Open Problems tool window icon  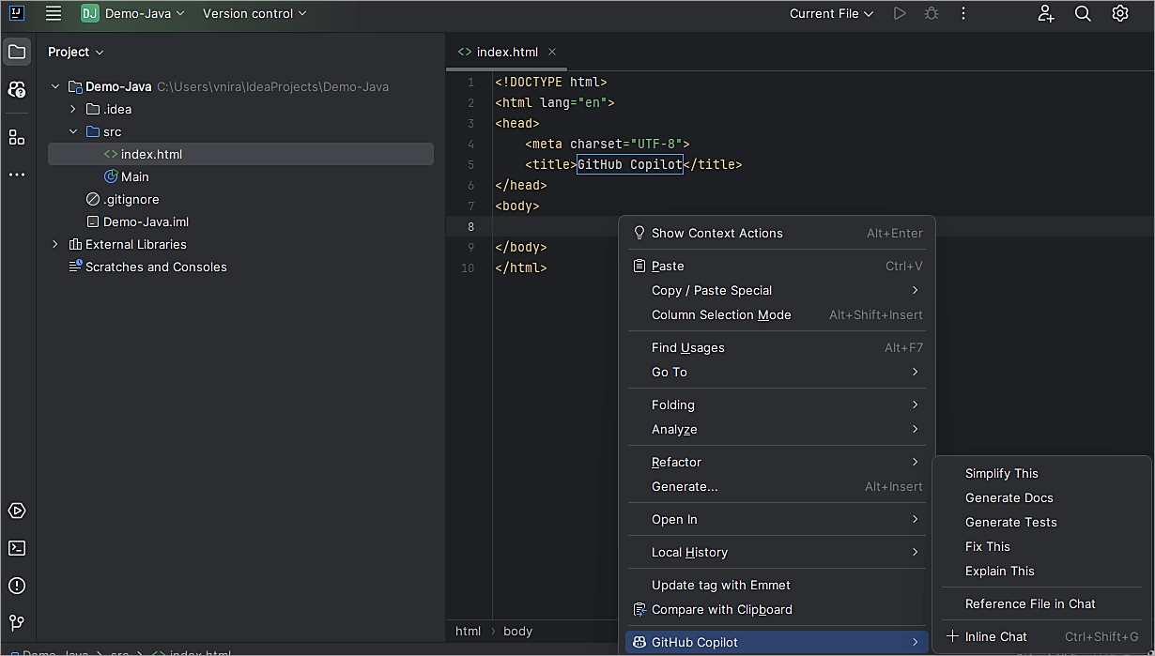[x=17, y=586]
